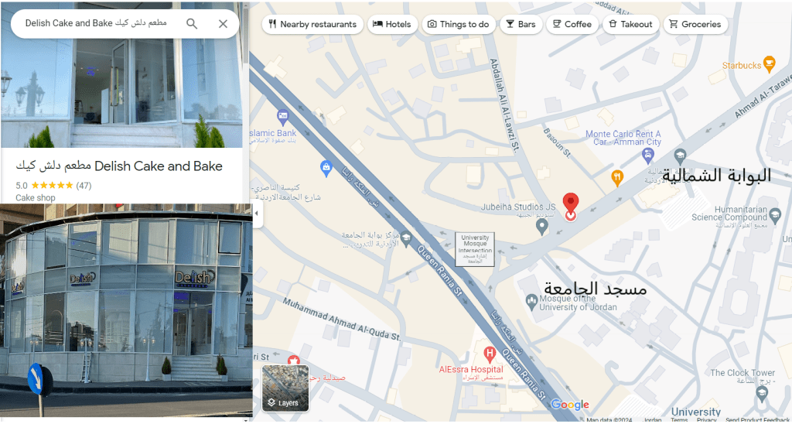Choose the Things to do chip
The height and width of the screenshot is (424, 792).
(459, 24)
